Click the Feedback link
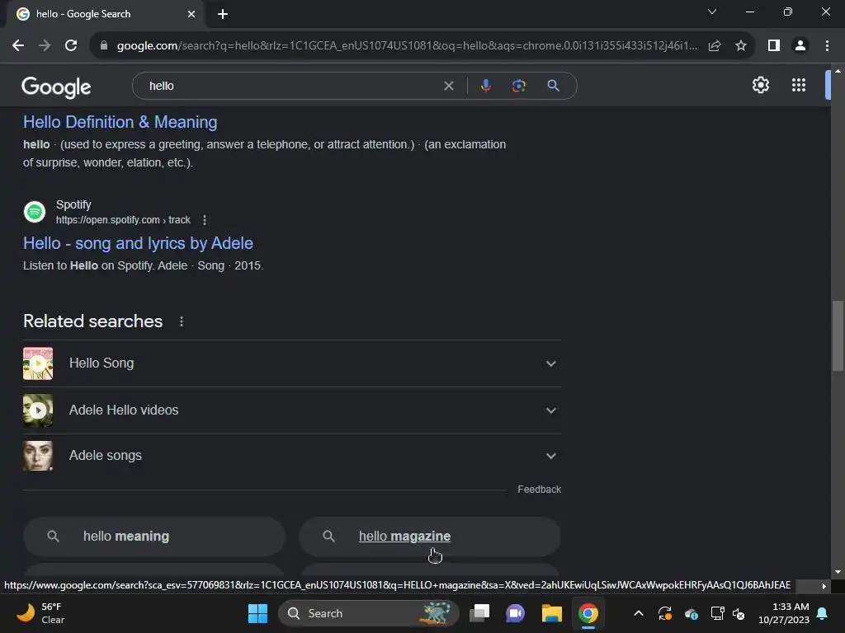The height and width of the screenshot is (633, 845). click(540, 490)
